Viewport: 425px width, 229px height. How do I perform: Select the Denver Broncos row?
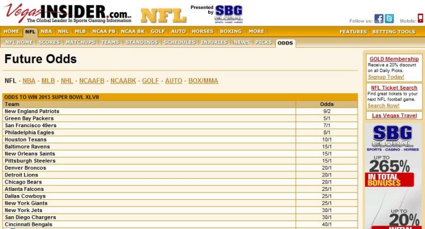pyautogui.click(x=180, y=168)
